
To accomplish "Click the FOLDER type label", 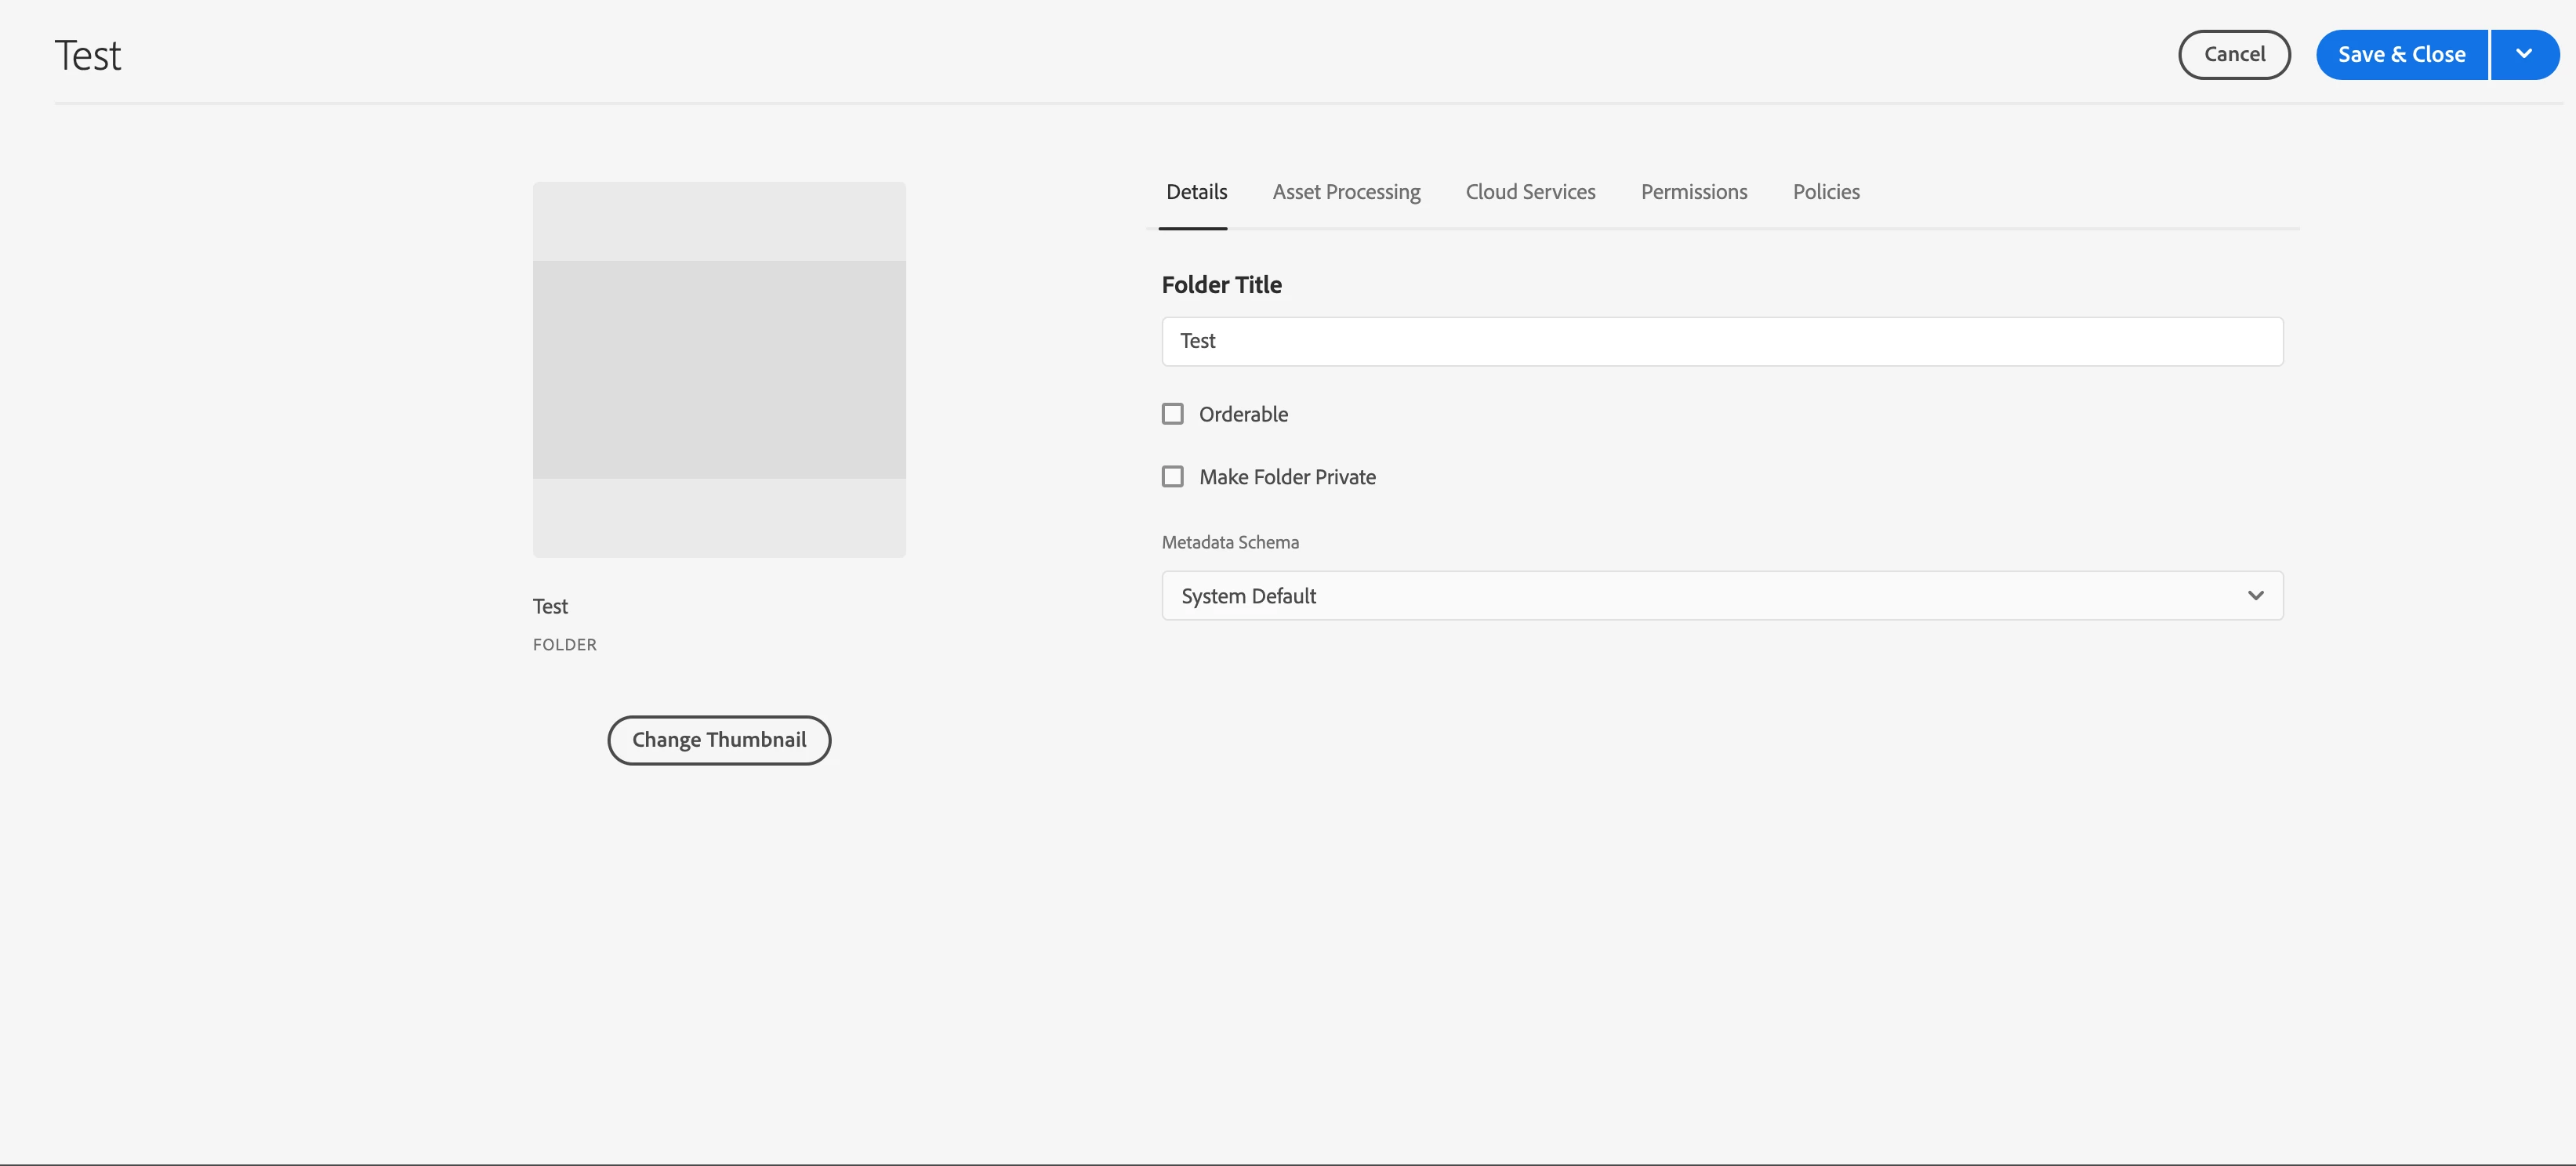I will pos(564,645).
